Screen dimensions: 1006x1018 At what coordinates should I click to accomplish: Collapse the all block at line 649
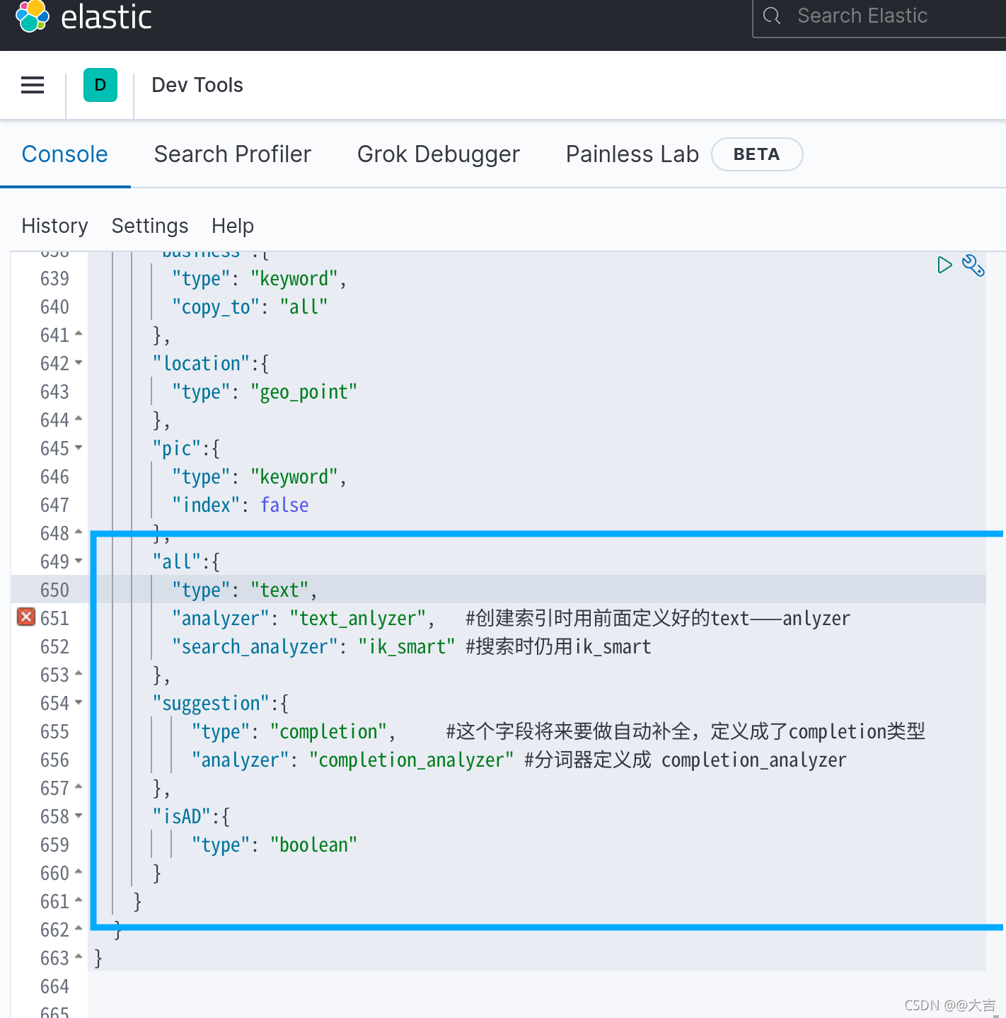pos(79,561)
